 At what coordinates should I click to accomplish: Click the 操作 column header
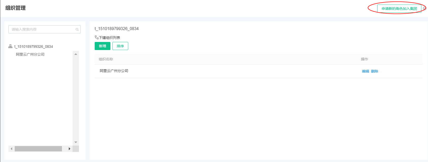coord(364,59)
